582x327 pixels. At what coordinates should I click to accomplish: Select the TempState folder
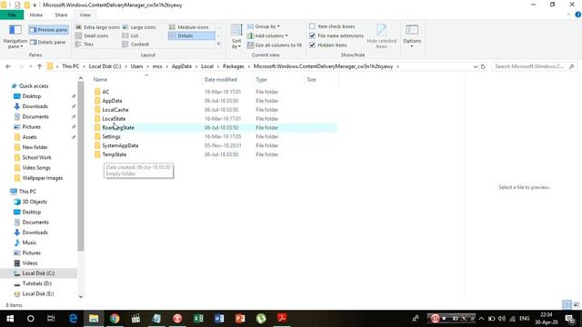coord(115,154)
